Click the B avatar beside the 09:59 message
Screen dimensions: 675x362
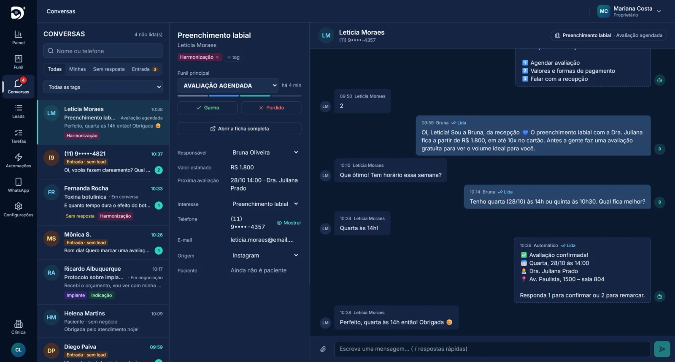click(659, 149)
